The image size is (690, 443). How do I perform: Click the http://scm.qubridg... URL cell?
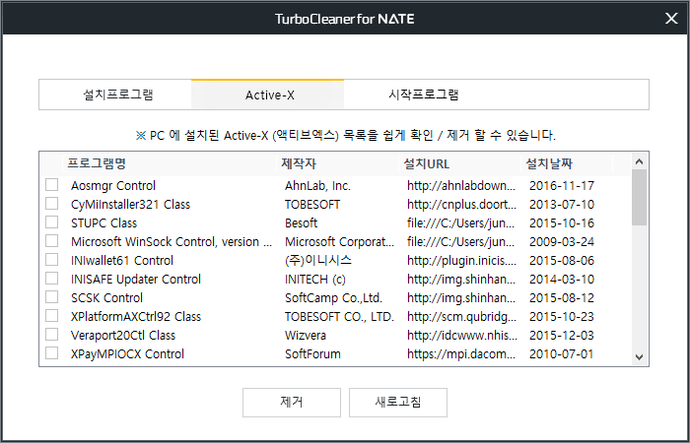[x=461, y=317]
